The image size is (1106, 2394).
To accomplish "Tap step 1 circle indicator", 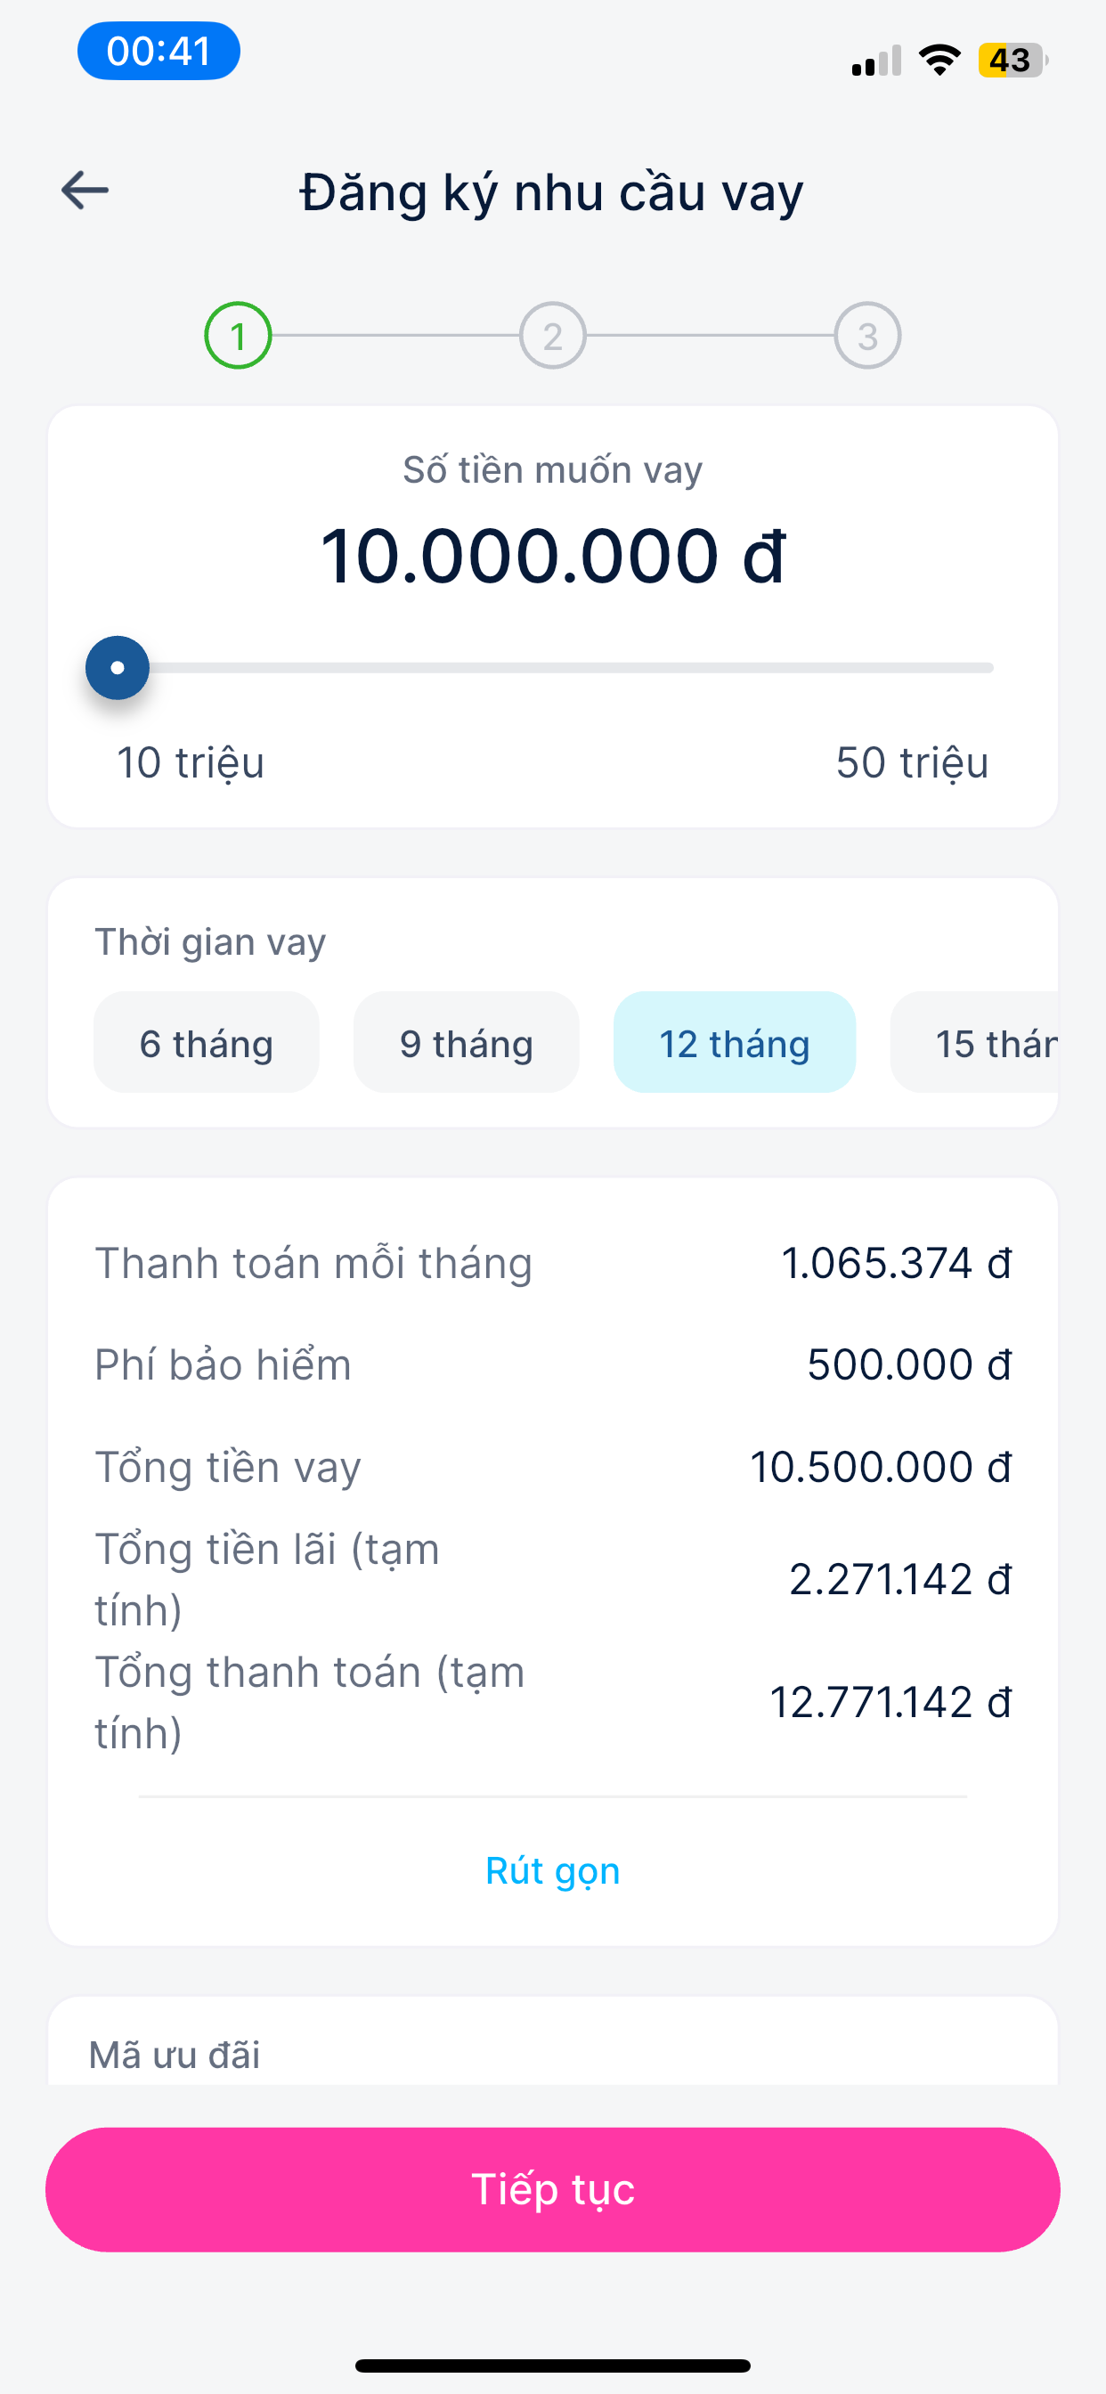I will coord(238,336).
